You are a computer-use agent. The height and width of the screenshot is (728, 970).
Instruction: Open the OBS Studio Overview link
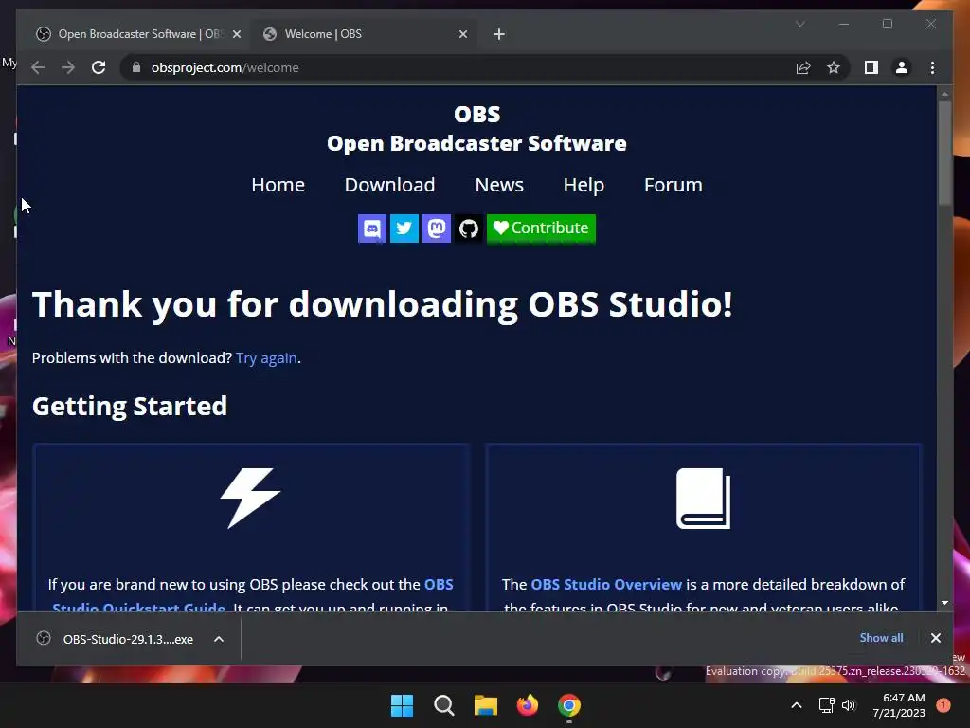coord(606,584)
